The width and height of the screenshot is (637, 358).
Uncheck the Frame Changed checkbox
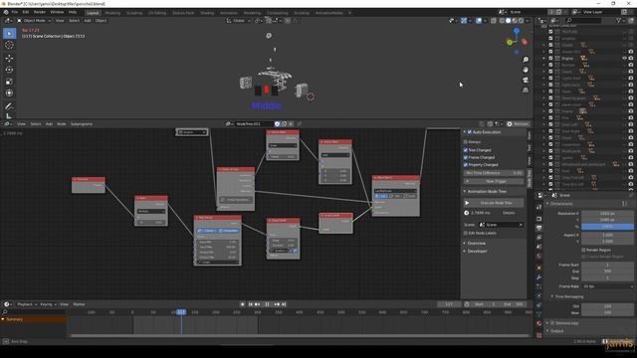pyautogui.click(x=466, y=157)
